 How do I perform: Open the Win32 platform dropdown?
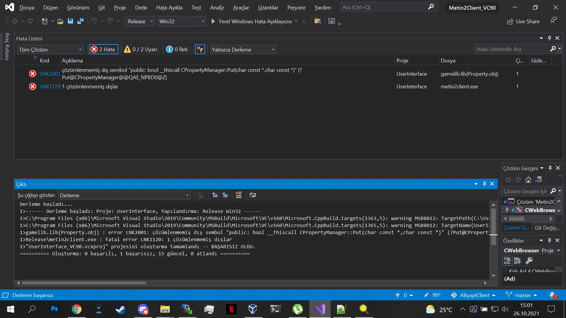pyautogui.click(x=182, y=21)
